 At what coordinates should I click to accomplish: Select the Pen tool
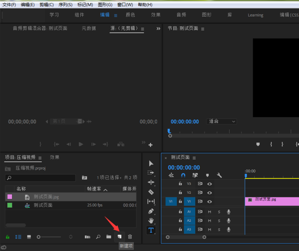pos(151,211)
